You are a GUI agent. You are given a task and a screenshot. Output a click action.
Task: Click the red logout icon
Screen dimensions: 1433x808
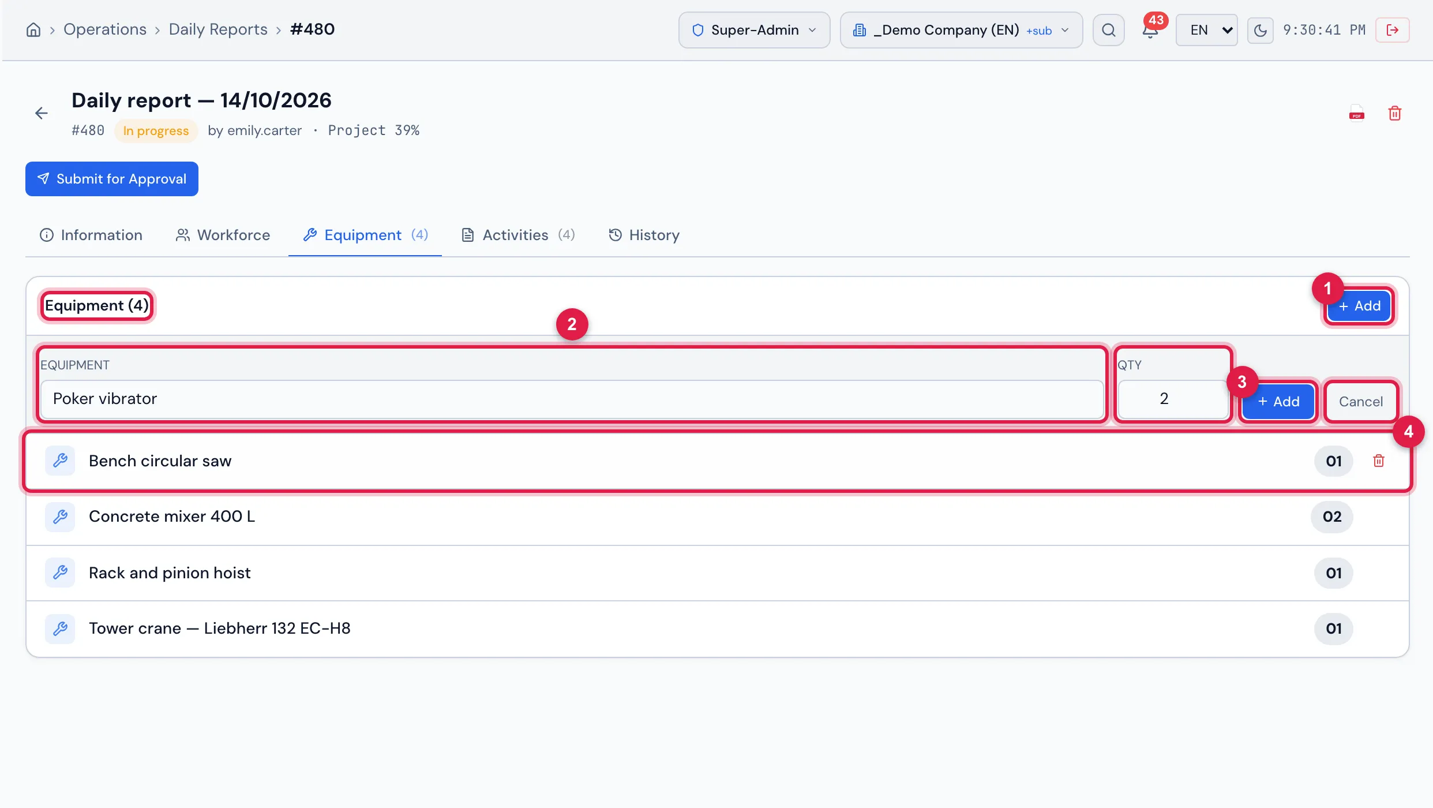point(1392,30)
